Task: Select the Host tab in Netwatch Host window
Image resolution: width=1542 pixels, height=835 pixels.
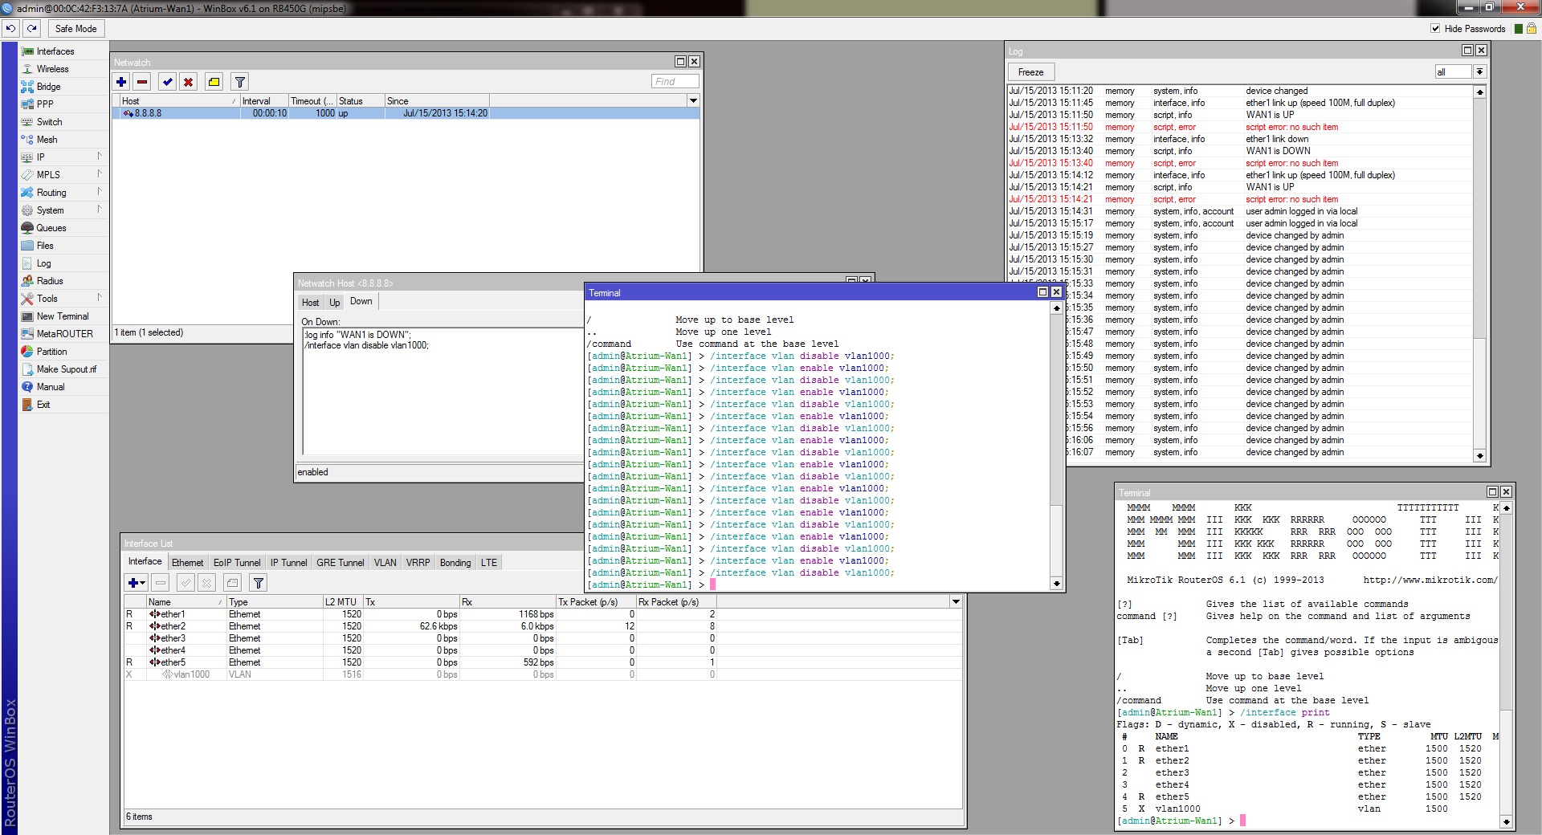Action: pyautogui.click(x=311, y=302)
